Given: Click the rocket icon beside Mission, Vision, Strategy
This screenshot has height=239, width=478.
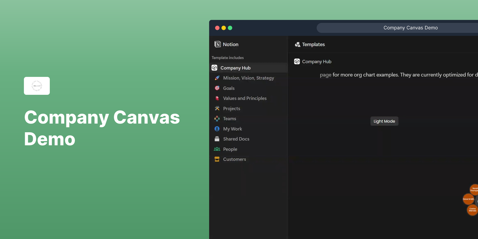Looking at the screenshot, I should coord(217,78).
